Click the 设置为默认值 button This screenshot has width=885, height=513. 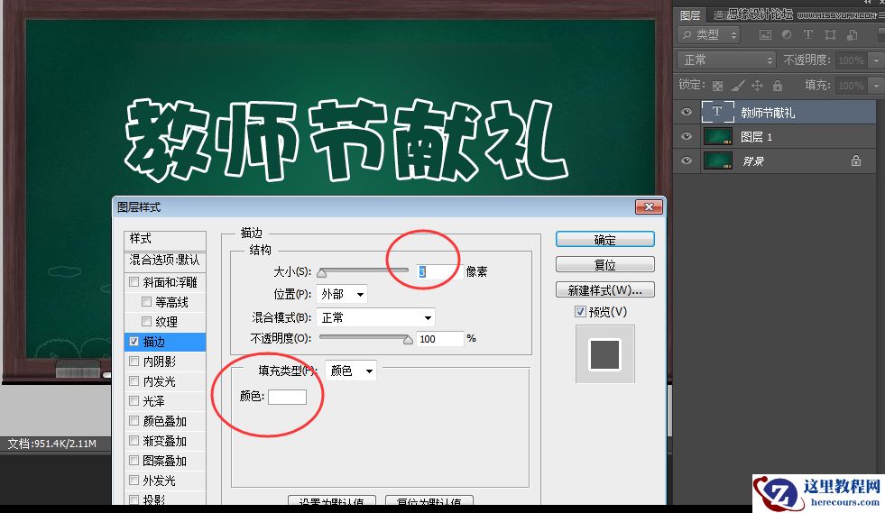[x=333, y=501]
